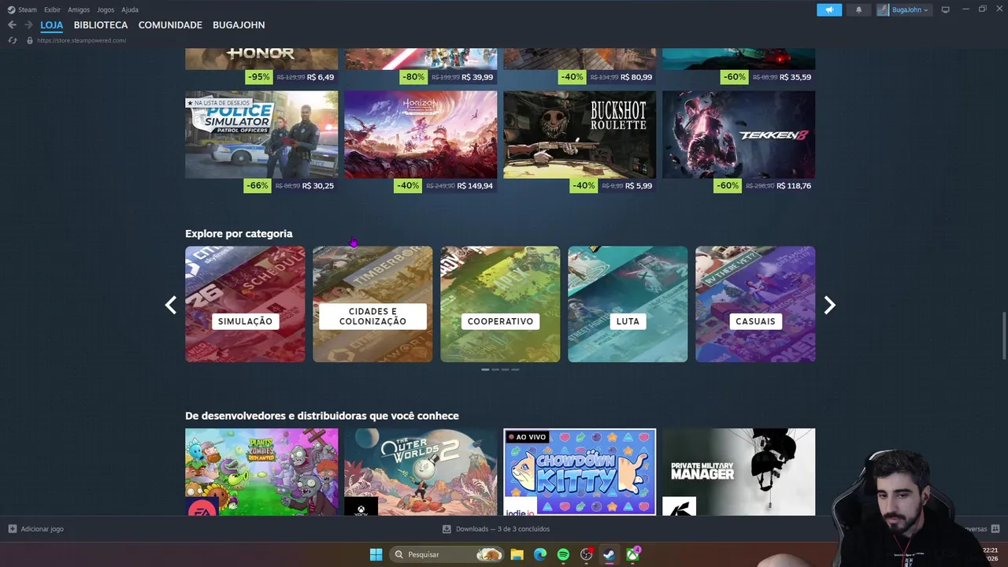Open the Ajuda menu
Screen dimensions: 1008x567
(130, 9)
